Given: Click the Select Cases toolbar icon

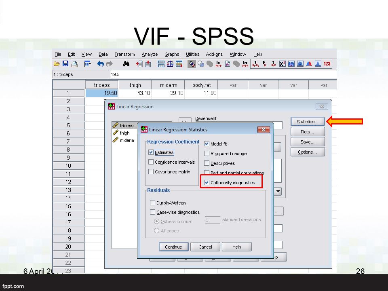Looking at the screenshot, I should point(179,64).
